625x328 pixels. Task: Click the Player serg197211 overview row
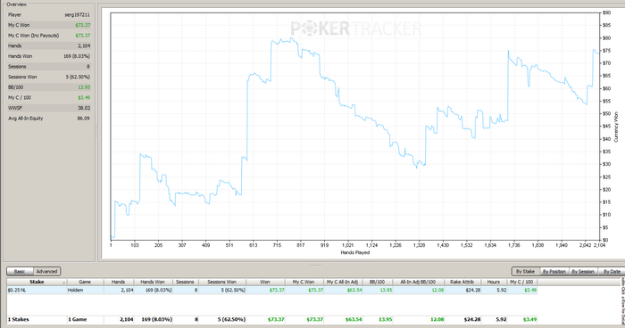tap(49, 15)
